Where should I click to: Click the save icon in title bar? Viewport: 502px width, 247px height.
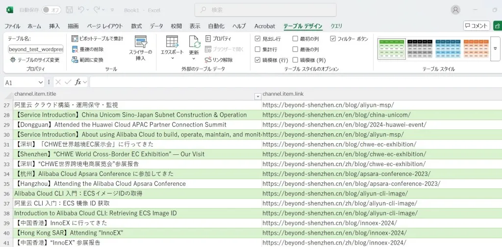69,10
